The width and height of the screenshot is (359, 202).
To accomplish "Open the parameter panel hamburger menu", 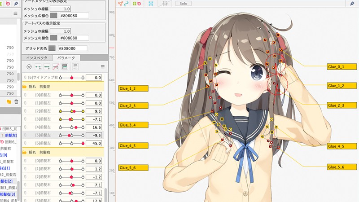I will coord(102,67).
